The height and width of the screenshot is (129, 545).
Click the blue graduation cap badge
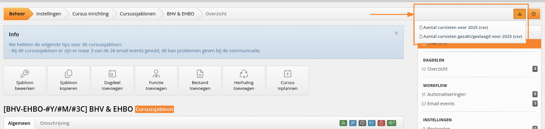pos(372,123)
